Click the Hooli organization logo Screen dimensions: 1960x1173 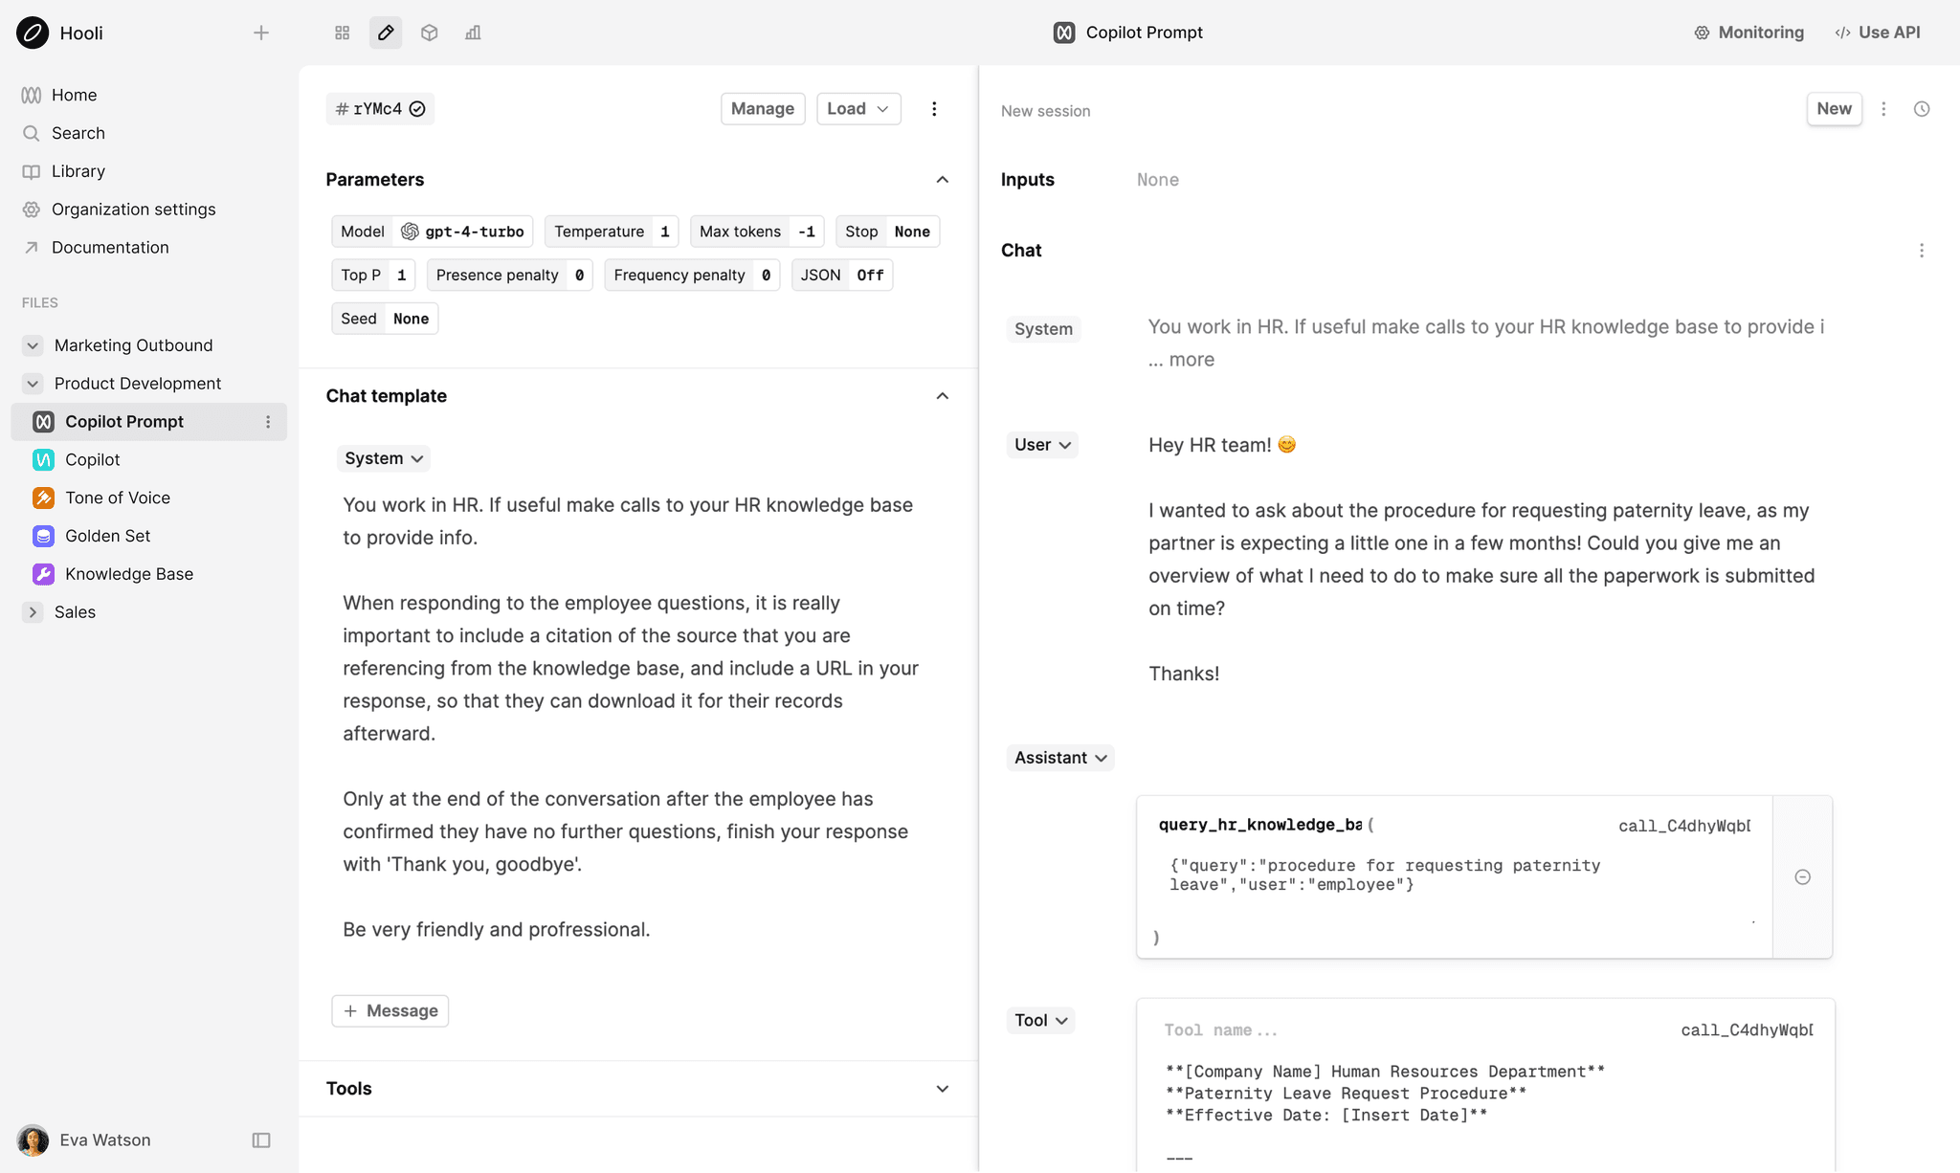(x=32, y=32)
